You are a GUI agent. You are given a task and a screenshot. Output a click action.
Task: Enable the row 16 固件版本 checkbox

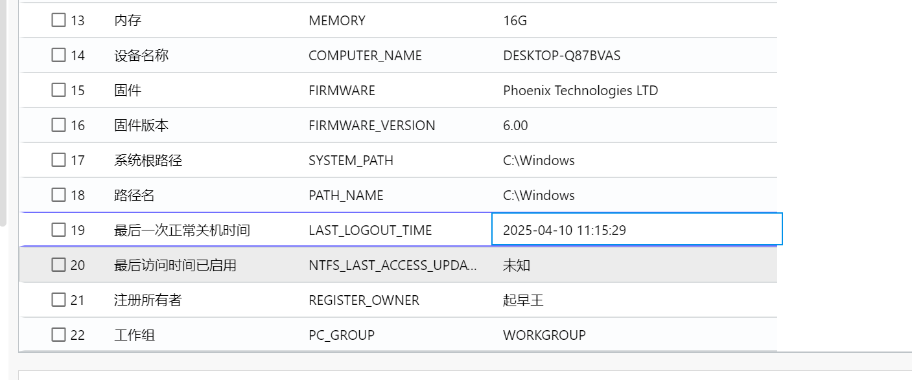59,125
